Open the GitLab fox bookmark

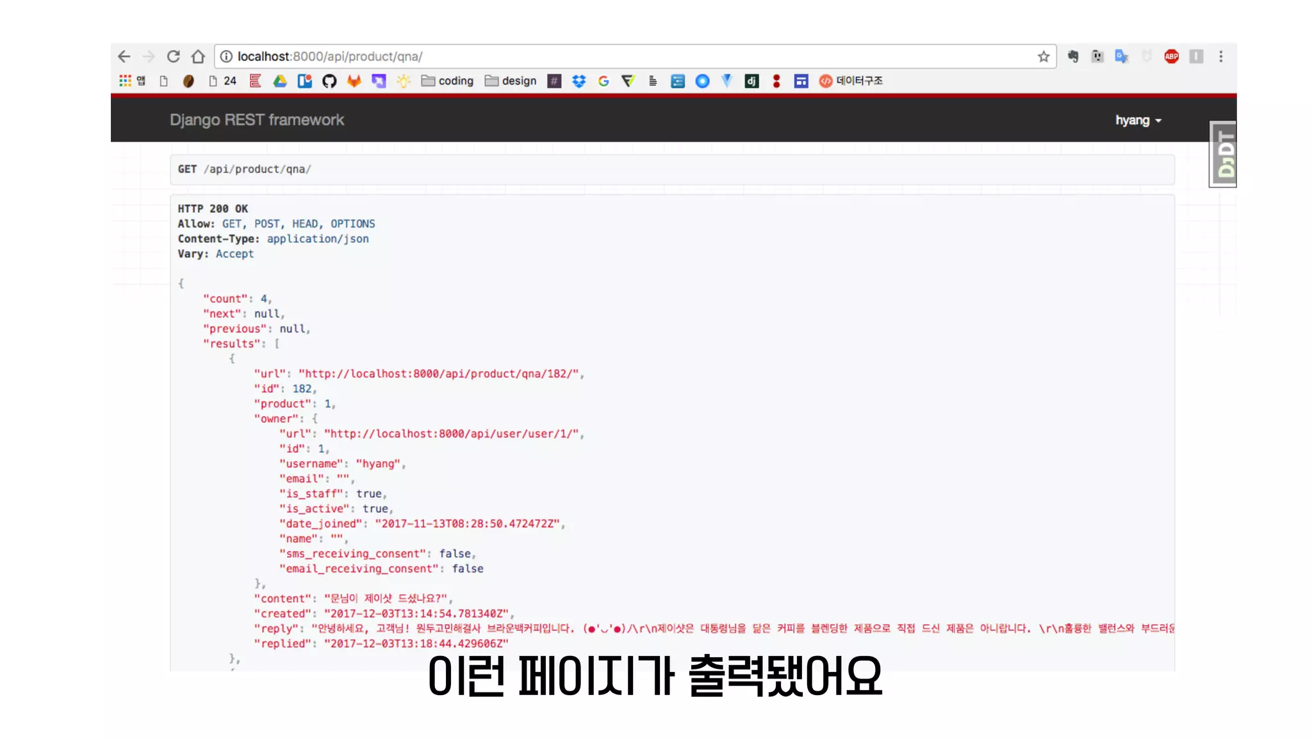coord(354,81)
